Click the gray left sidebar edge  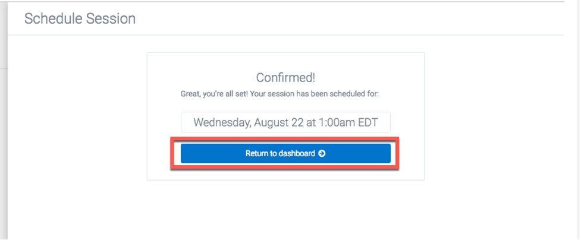(x=4, y=120)
